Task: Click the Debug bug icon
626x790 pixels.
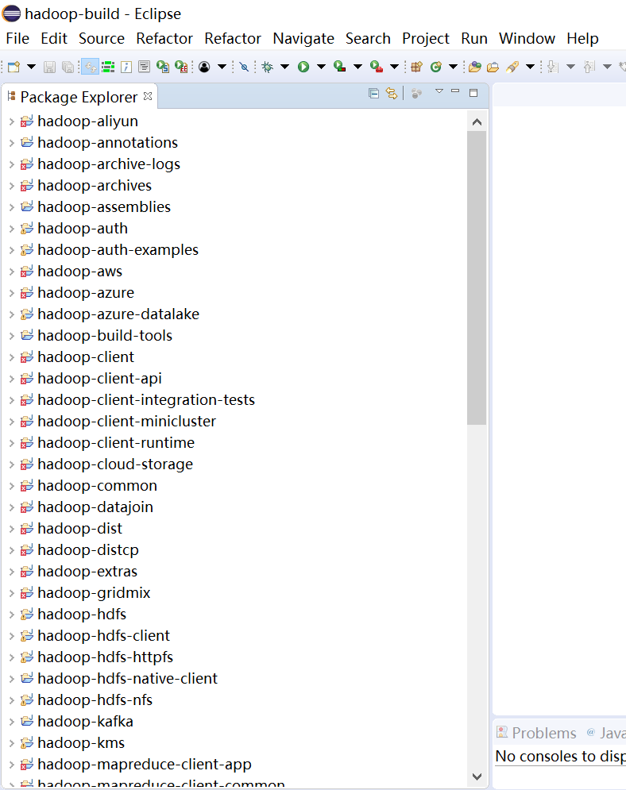Action: 267,67
